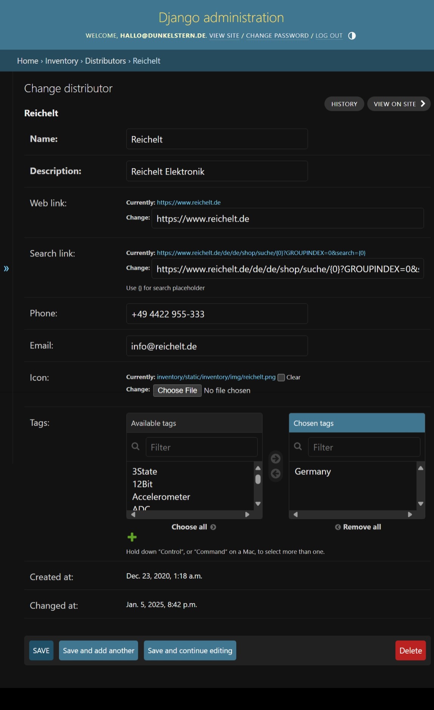
Task: Open current icon file reichelt.png link
Action: 216,377
